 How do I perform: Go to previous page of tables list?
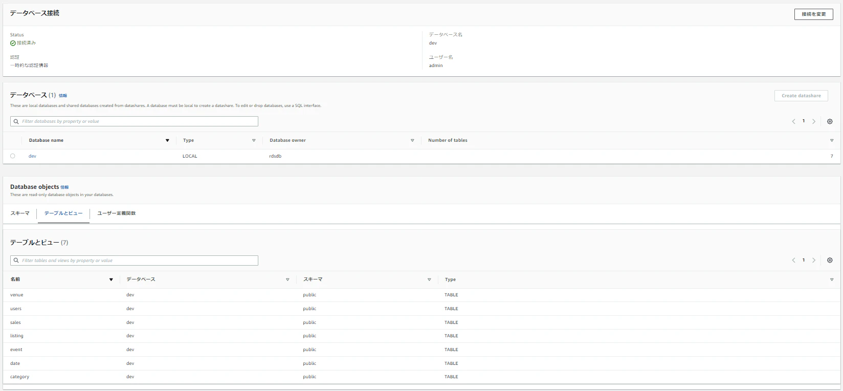[x=794, y=260]
